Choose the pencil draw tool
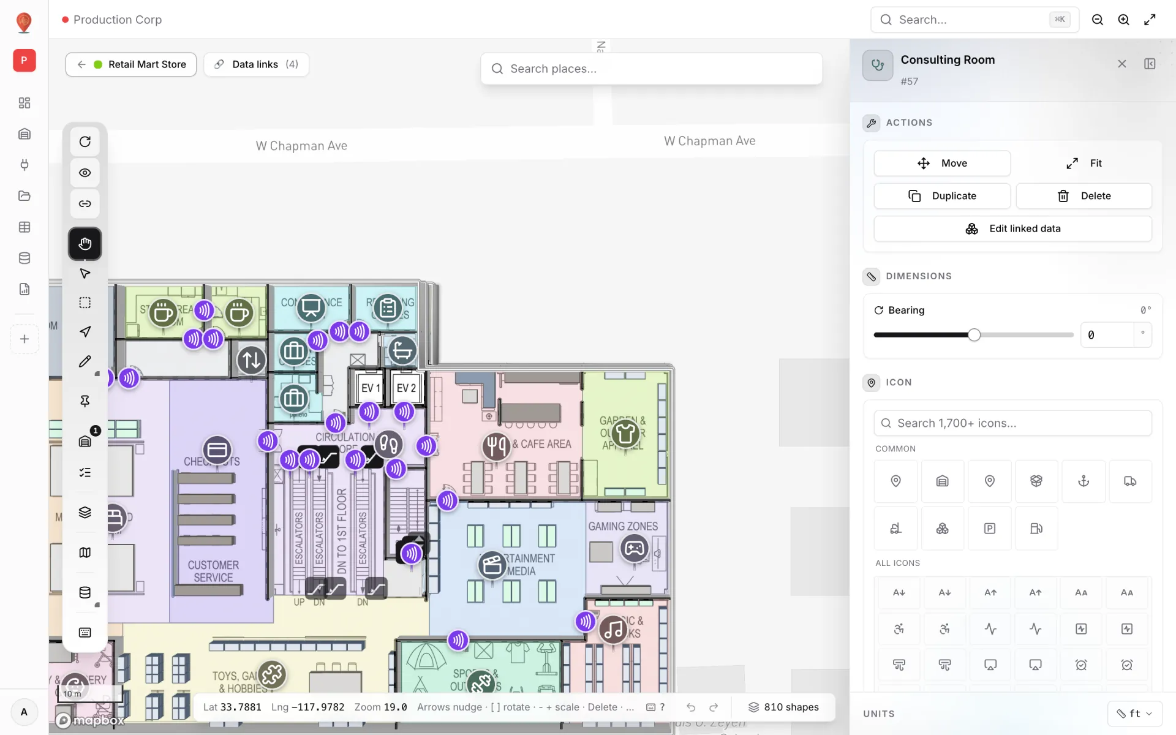The height and width of the screenshot is (735, 1176). (85, 361)
